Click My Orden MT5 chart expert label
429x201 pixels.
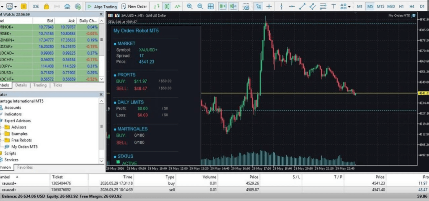[402, 16]
